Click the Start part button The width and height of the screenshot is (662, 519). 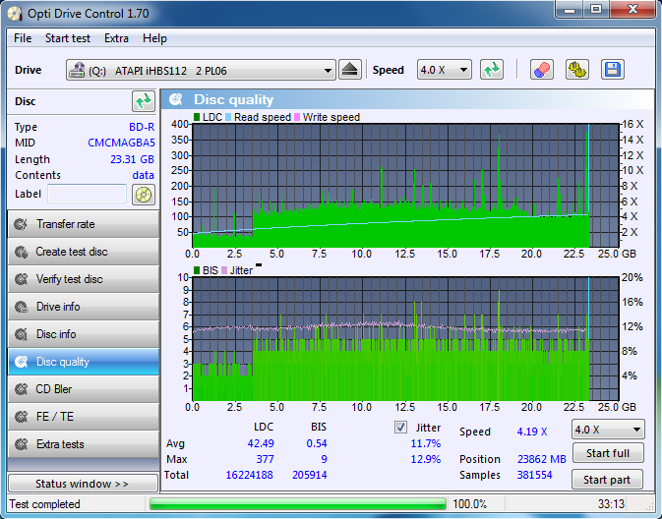[607, 480]
